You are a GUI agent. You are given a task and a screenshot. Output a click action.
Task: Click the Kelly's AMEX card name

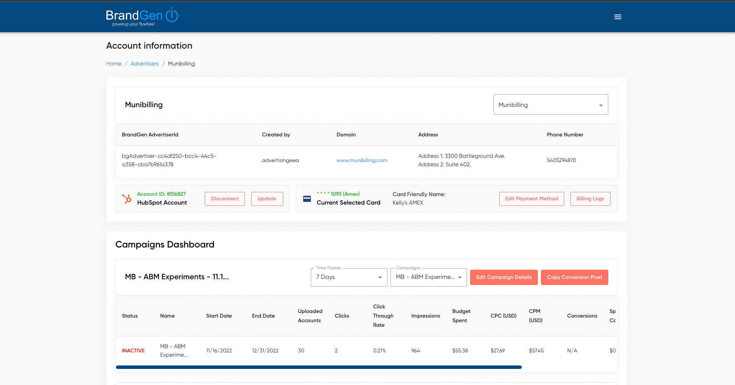tap(408, 203)
